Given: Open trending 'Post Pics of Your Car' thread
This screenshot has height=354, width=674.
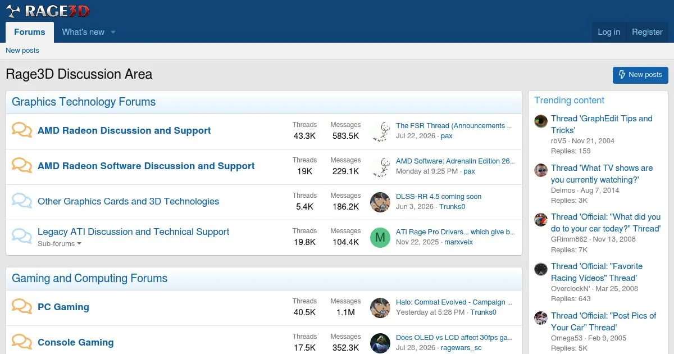Looking at the screenshot, I should [x=603, y=321].
